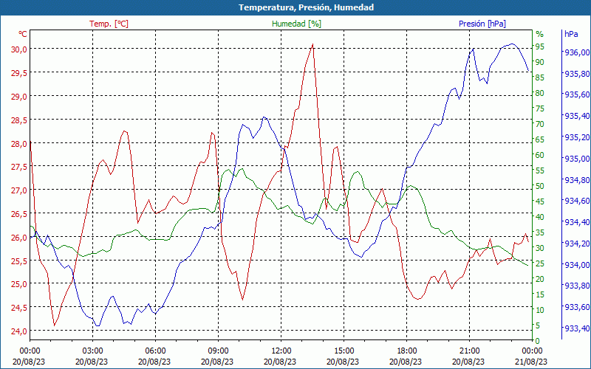The height and width of the screenshot is (369, 591).
Task: Click the '00:00' label above '21/08/23'
Action: click(532, 351)
